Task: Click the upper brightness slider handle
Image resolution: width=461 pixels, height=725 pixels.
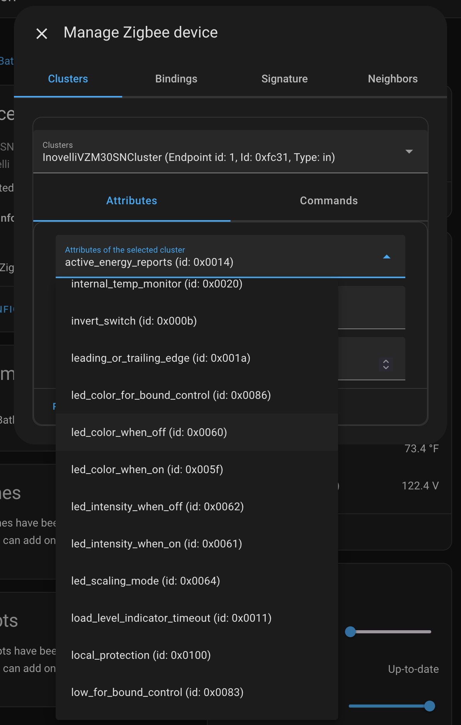Action: coord(350,632)
